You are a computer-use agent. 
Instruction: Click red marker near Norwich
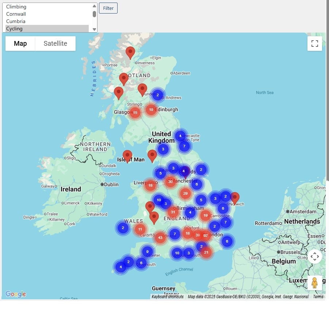234,198
